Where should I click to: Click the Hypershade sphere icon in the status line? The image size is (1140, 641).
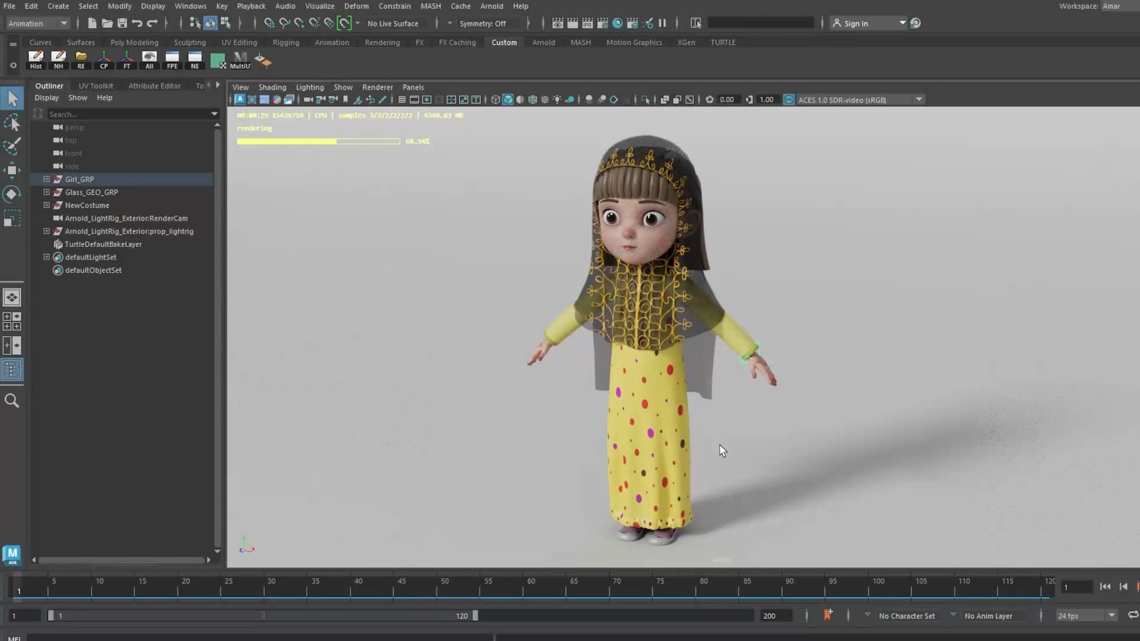tap(617, 23)
